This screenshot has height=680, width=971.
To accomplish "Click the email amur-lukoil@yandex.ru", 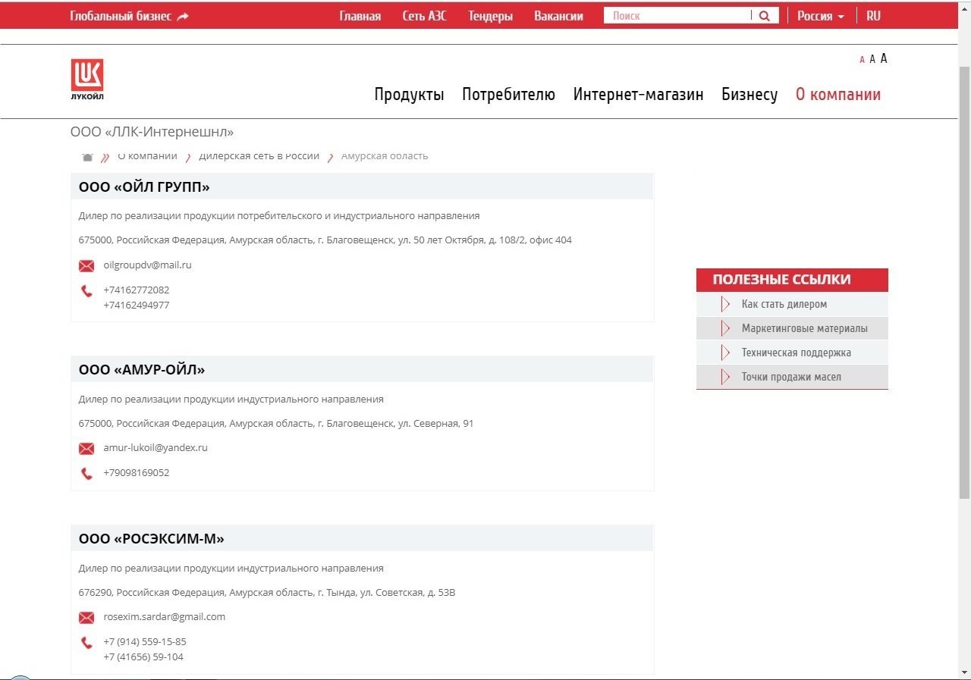I will (x=156, y=448).
